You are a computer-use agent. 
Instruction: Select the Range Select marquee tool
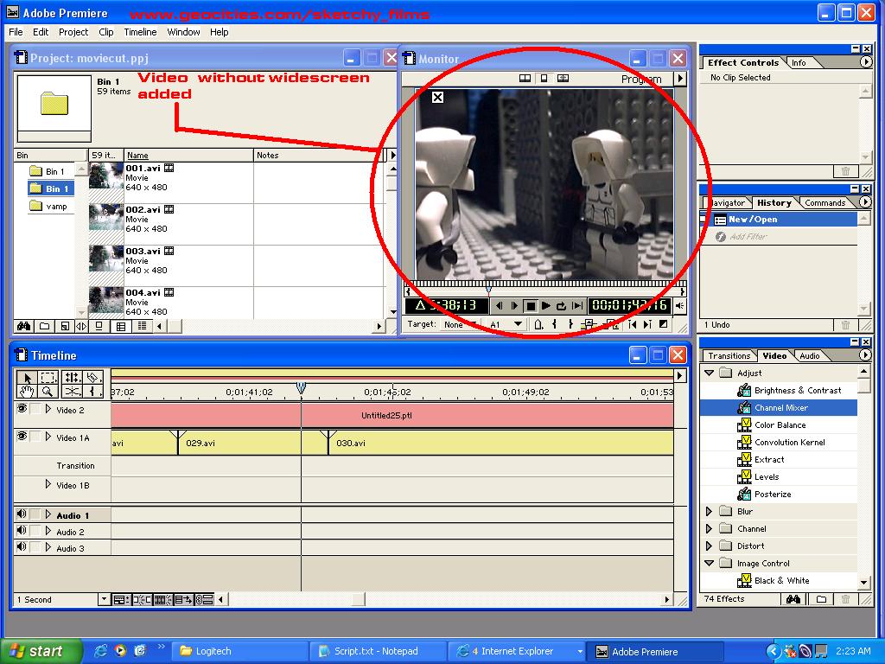click(x=48, y=378)
